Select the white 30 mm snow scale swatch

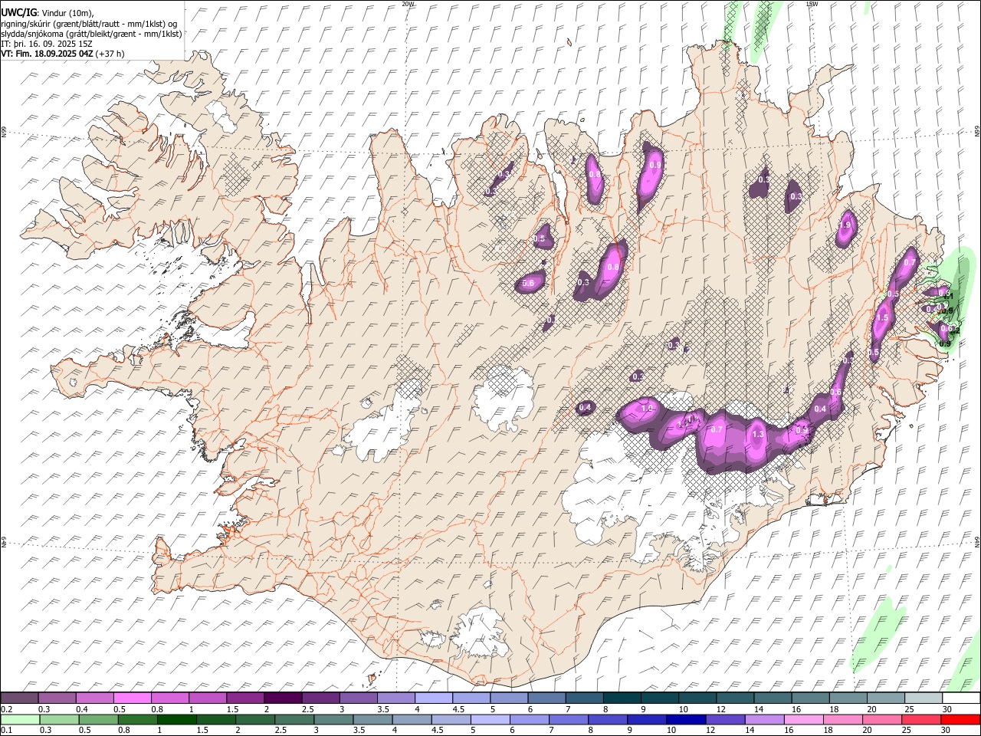click(x=960, y=698)
